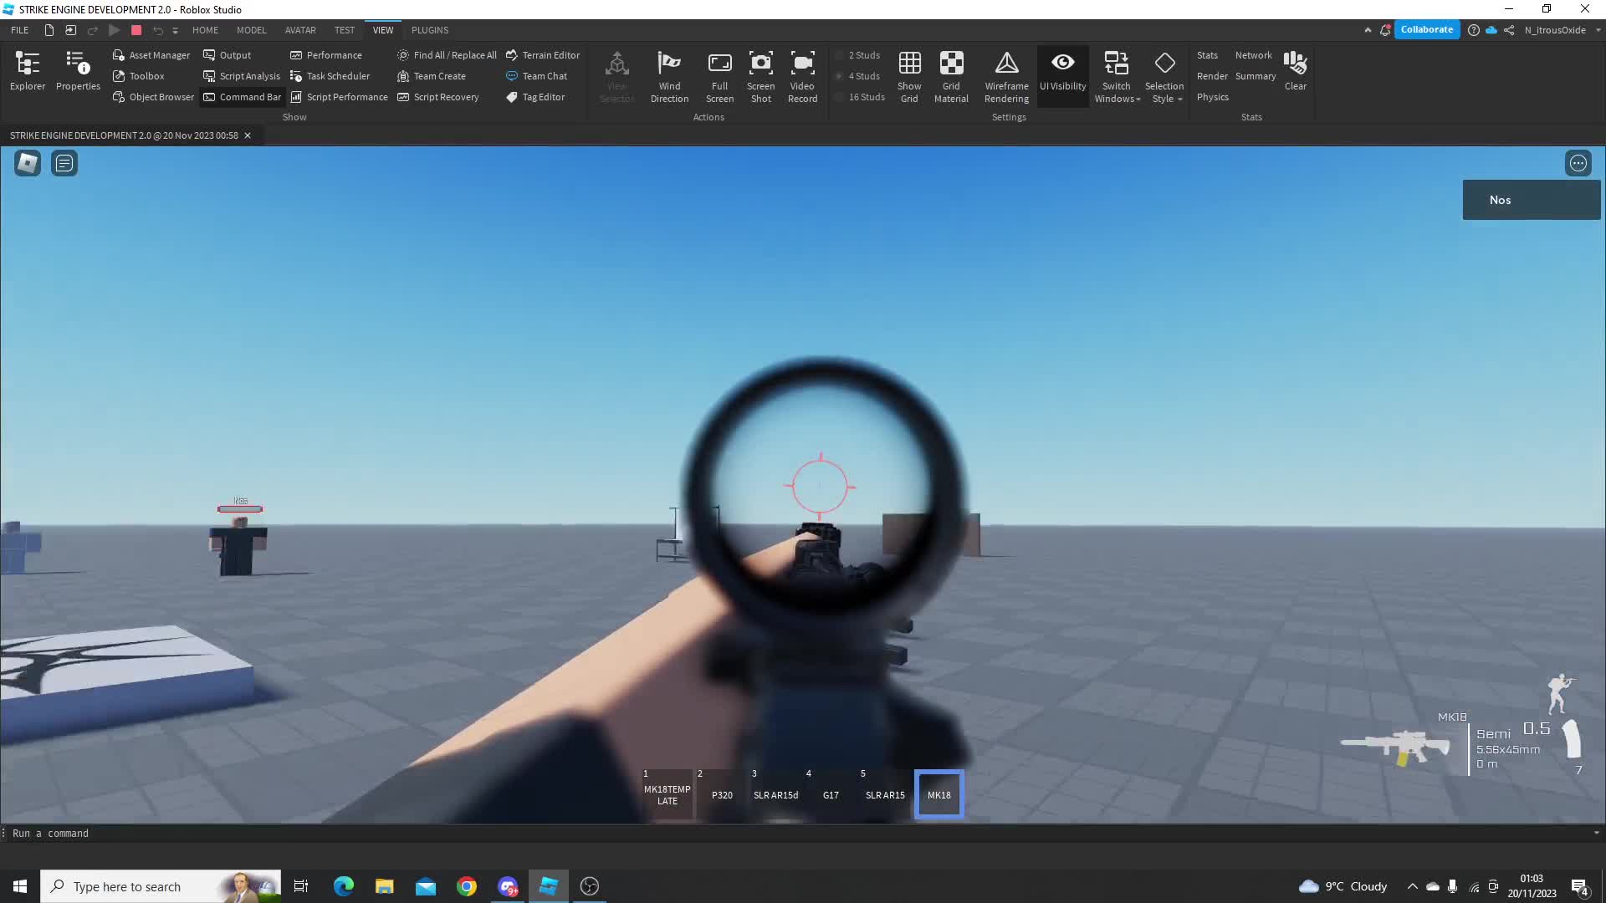Image resolution: width=1606 pixels, height=903 pixels.
Task: Start a Video Record
Action: point(802,75)
